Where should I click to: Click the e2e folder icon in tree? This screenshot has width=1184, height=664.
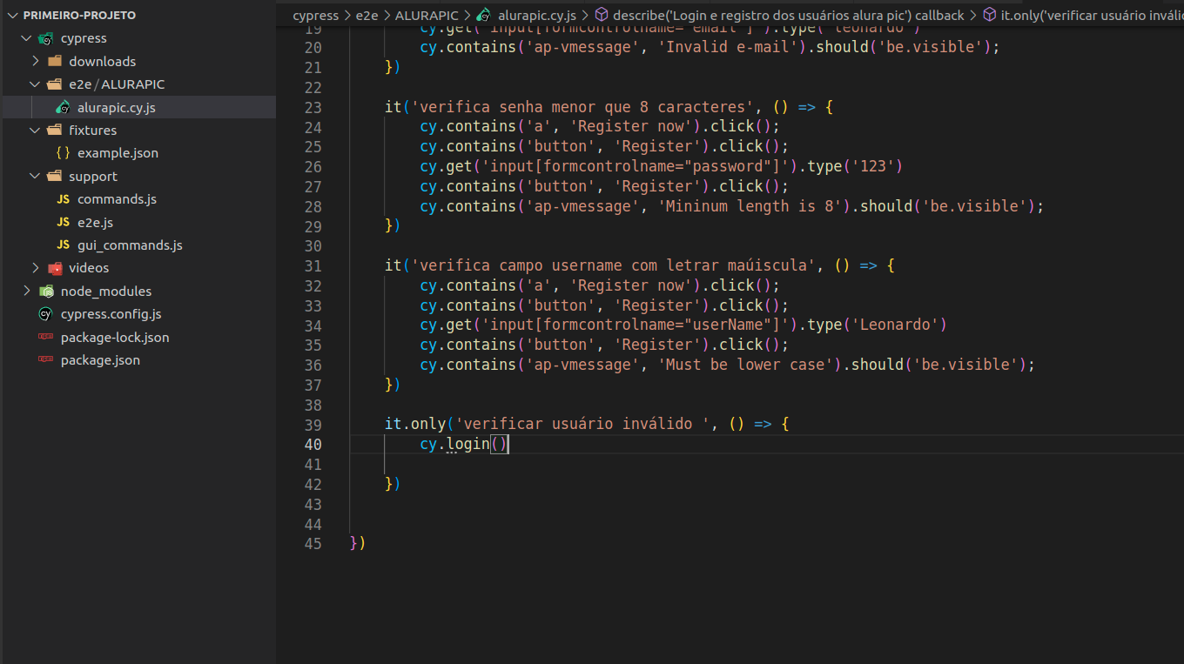coord(55,84)
